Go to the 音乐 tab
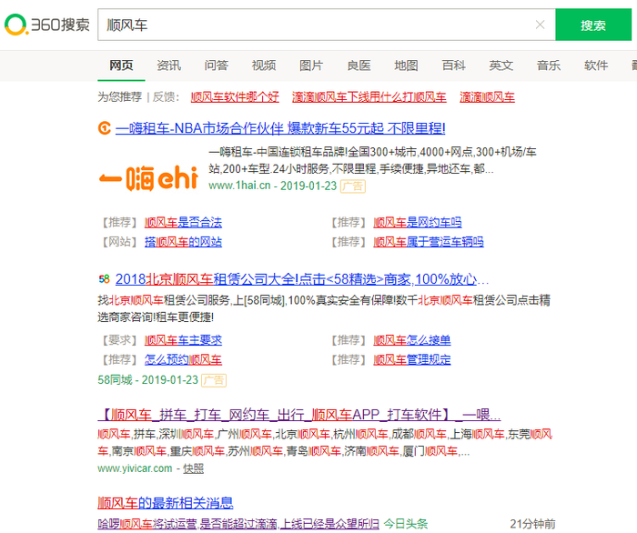This screenshot has height=533, width=637. [x=549, y=65]
